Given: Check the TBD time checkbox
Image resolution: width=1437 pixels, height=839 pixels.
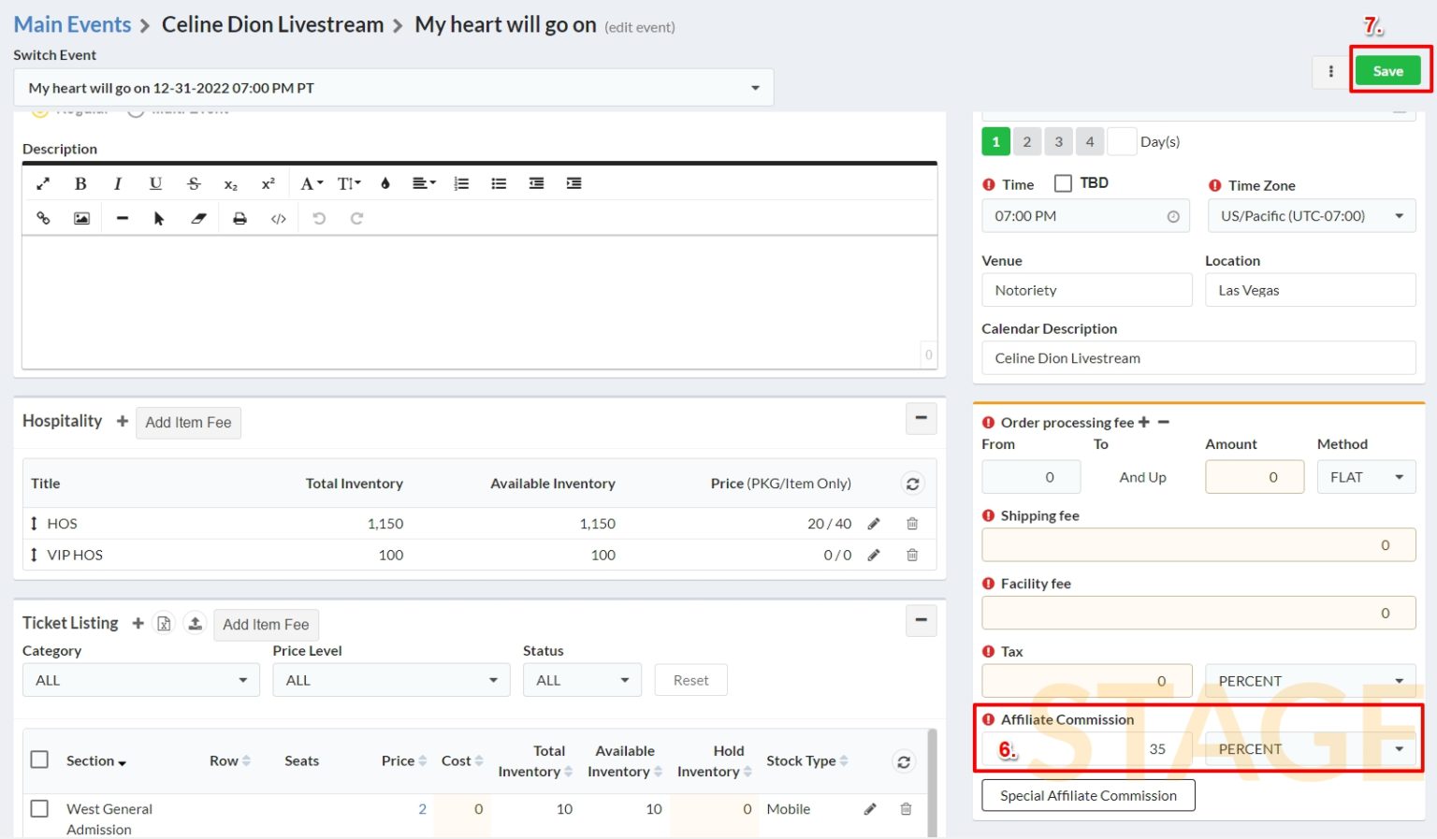Looking at the screenshot, I should tap(1063, 183).
